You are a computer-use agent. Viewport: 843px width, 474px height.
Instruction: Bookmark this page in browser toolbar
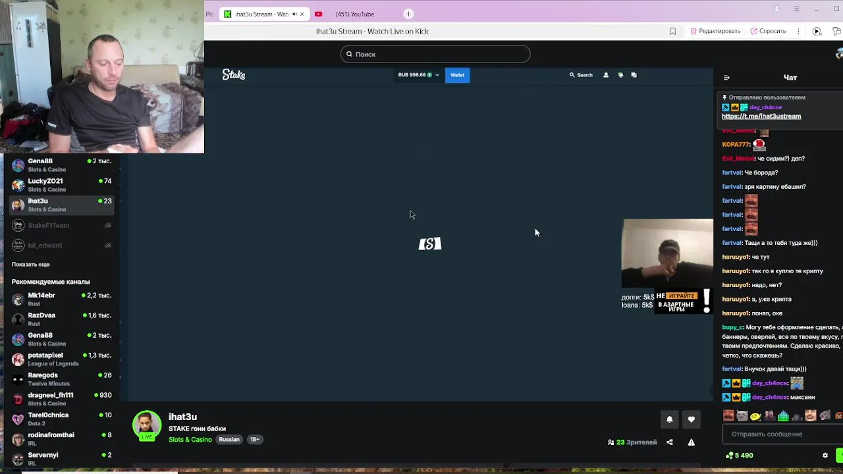click(672, 31)
